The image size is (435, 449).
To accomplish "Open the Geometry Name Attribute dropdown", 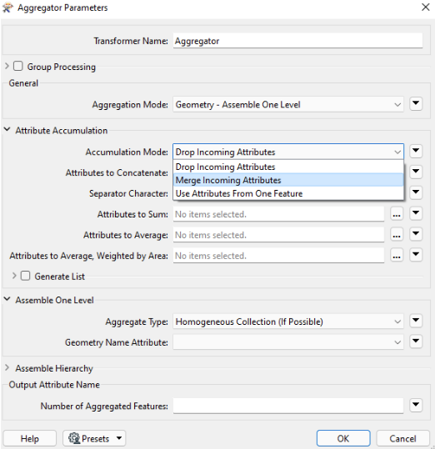I will click(x=288, y=342).
